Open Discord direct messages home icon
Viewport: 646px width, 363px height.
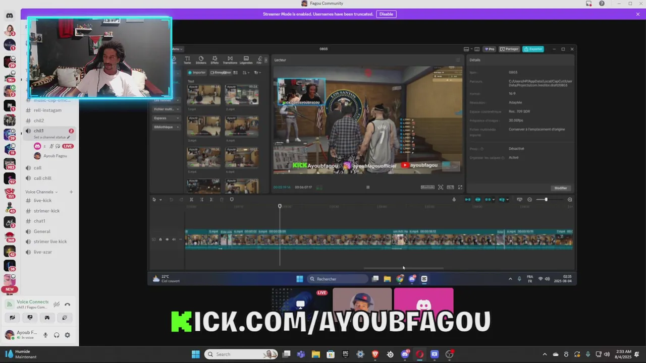pyautogui.click(x=10, y=16)
